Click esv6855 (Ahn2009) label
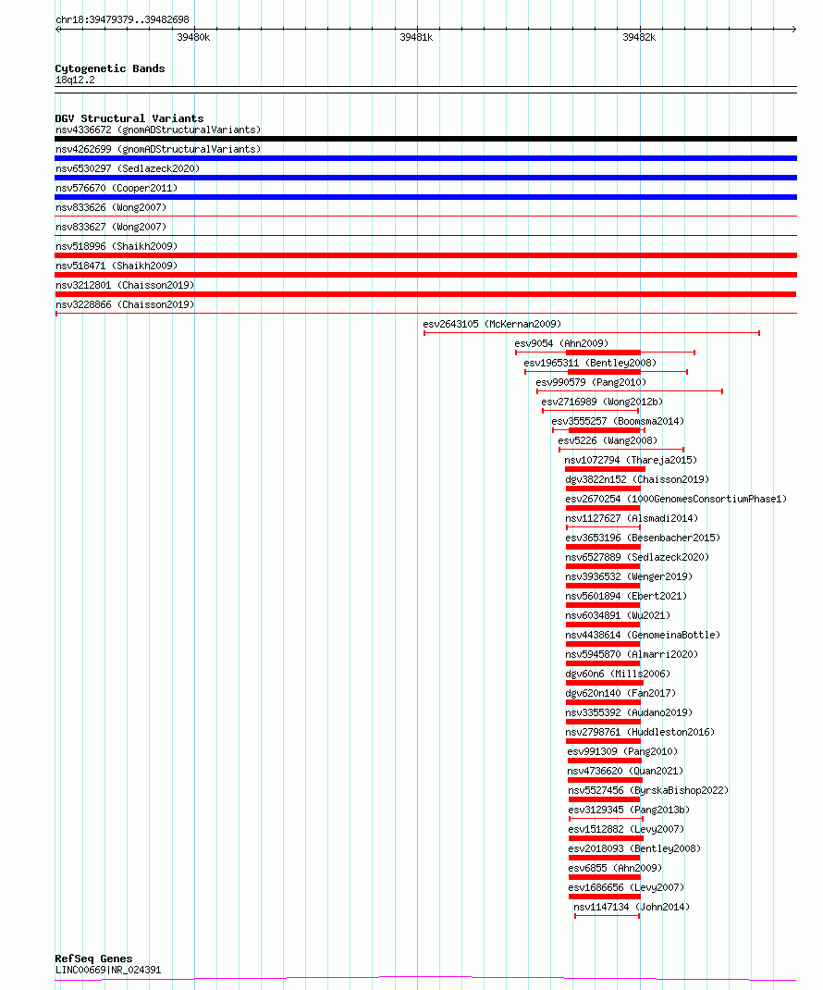823x990 pixels. coord(615,868)
